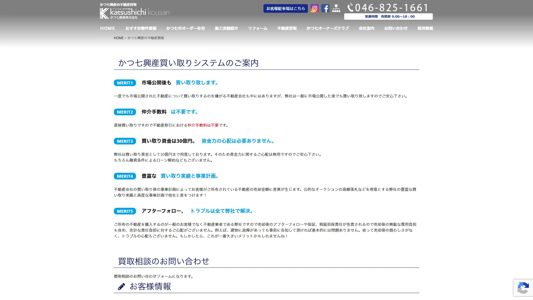The image size is (533, 300).
Task: Click the heading 買取相談のお問い合わせ
Action: [164, 261]
